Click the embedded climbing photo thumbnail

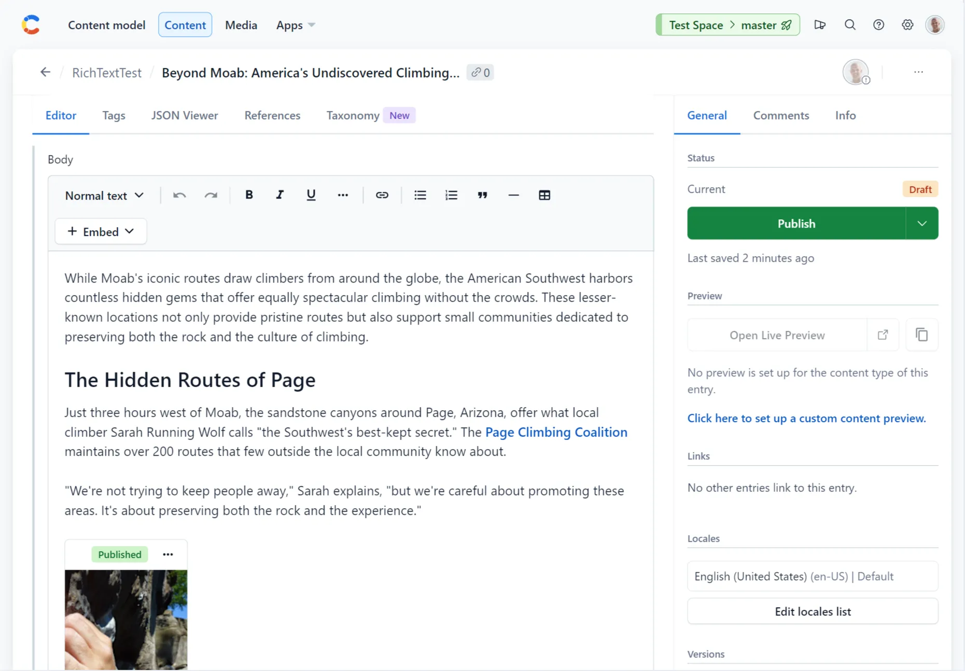[x=126, y=620]
